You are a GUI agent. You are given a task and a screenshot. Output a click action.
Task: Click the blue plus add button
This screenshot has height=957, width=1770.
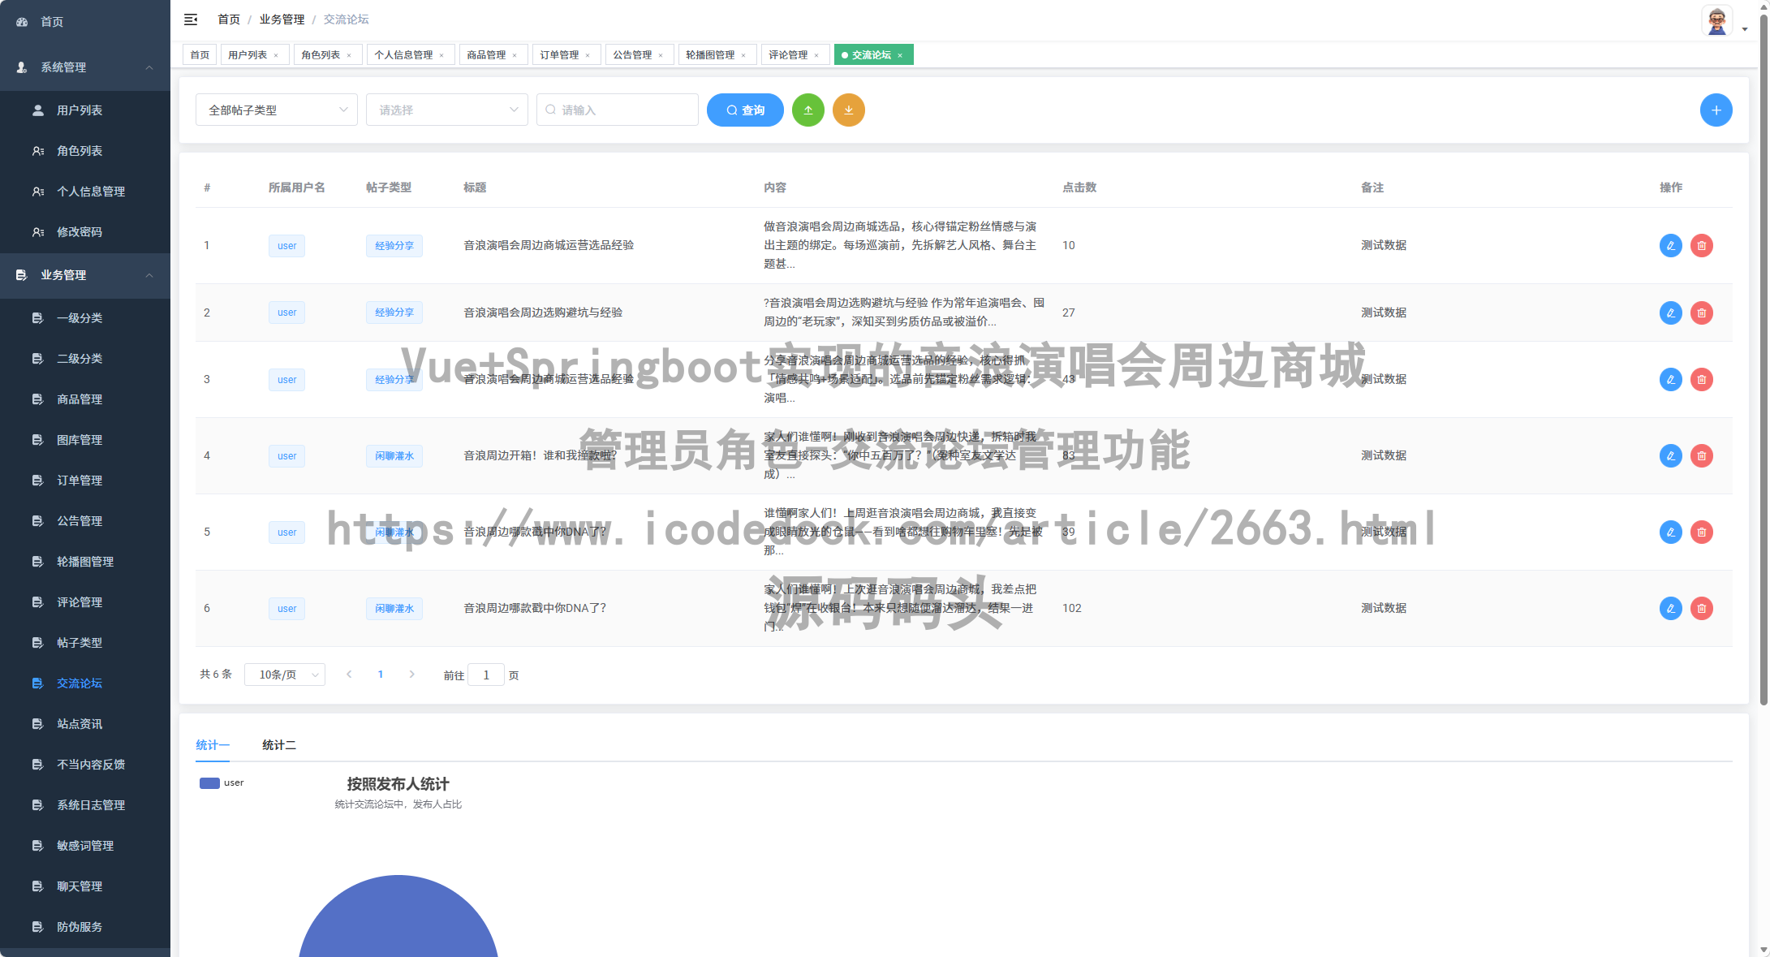coord(1716,110)
